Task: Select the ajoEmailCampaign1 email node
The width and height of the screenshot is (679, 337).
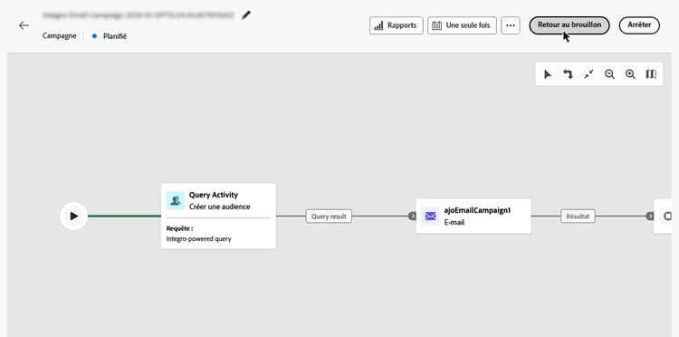Action: [473, 217]
